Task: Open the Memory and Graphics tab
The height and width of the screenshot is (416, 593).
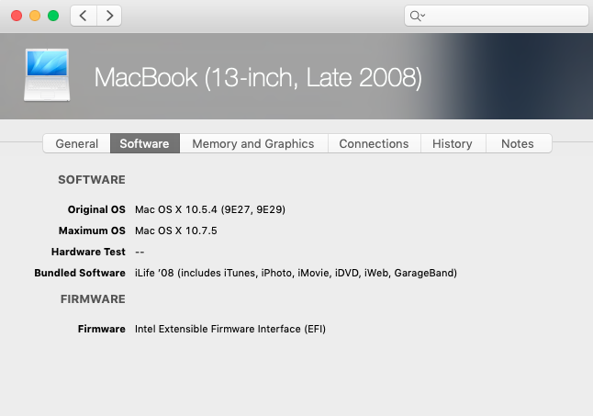Action: click(252, 143)
